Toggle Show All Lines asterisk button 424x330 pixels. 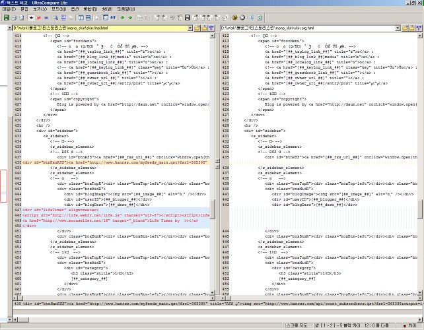(x=31, y=18)
